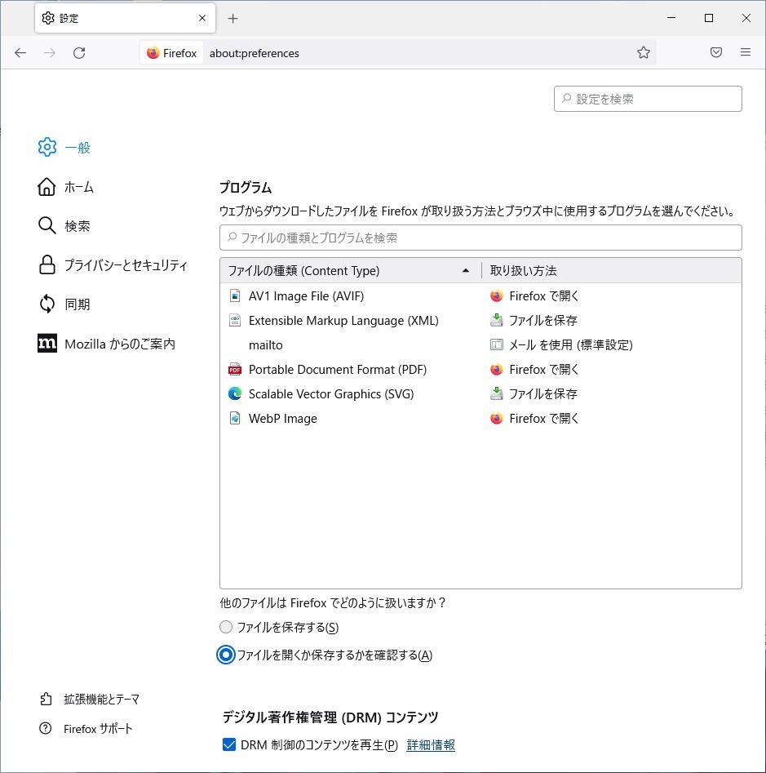Image resolution: width=766 pixels, height=773 pixels.
Task: Open the 検索 settings category
Action: [64, 226]
